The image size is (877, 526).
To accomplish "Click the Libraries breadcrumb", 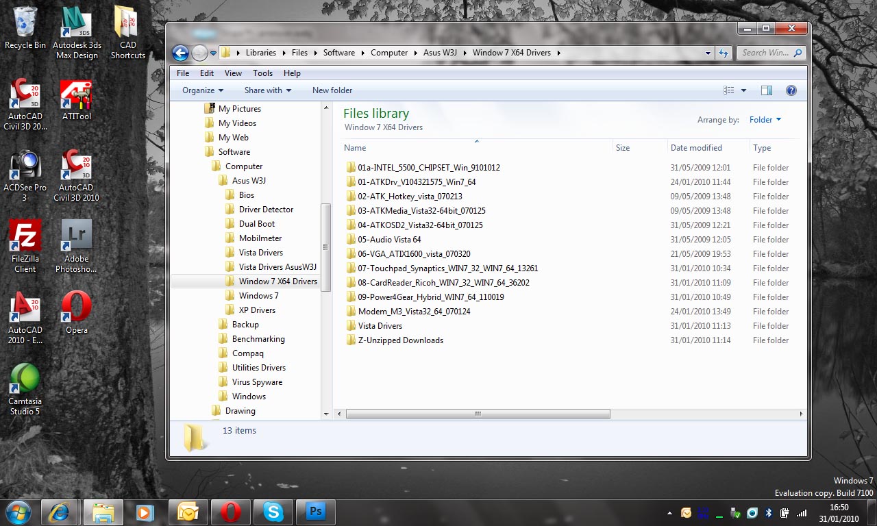I will click(x=261, y=53).
